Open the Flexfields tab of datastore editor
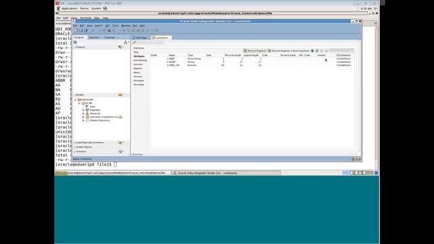434x244 pixels. coord(138,85)
